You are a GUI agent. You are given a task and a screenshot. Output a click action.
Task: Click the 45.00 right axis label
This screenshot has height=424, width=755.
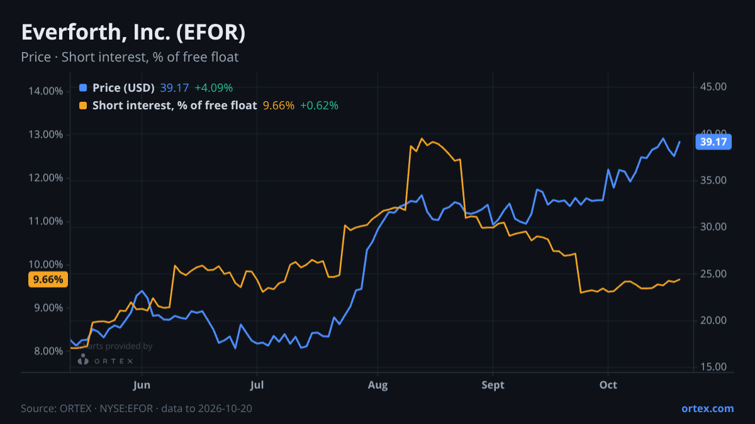coord(713,87)
